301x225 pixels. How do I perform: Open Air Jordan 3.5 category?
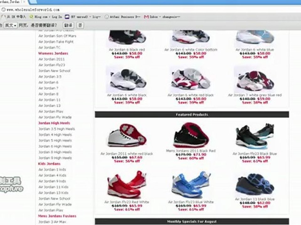(x=50, y=77)
